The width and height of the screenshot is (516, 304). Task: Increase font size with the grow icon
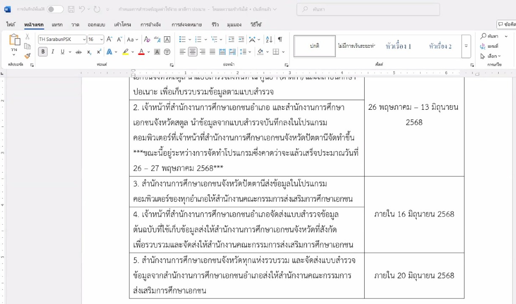[x=109, y=39]
